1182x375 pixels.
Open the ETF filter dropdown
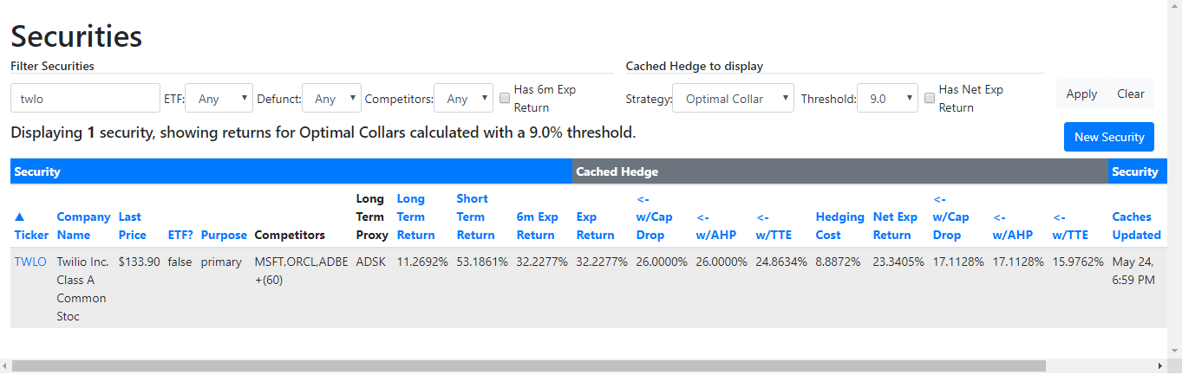219,99
